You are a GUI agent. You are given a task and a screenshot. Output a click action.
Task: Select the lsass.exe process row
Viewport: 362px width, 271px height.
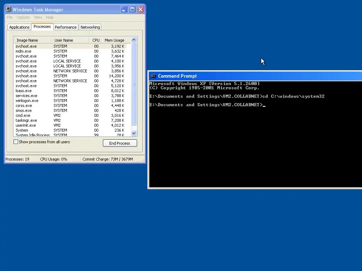coord(70,91)
